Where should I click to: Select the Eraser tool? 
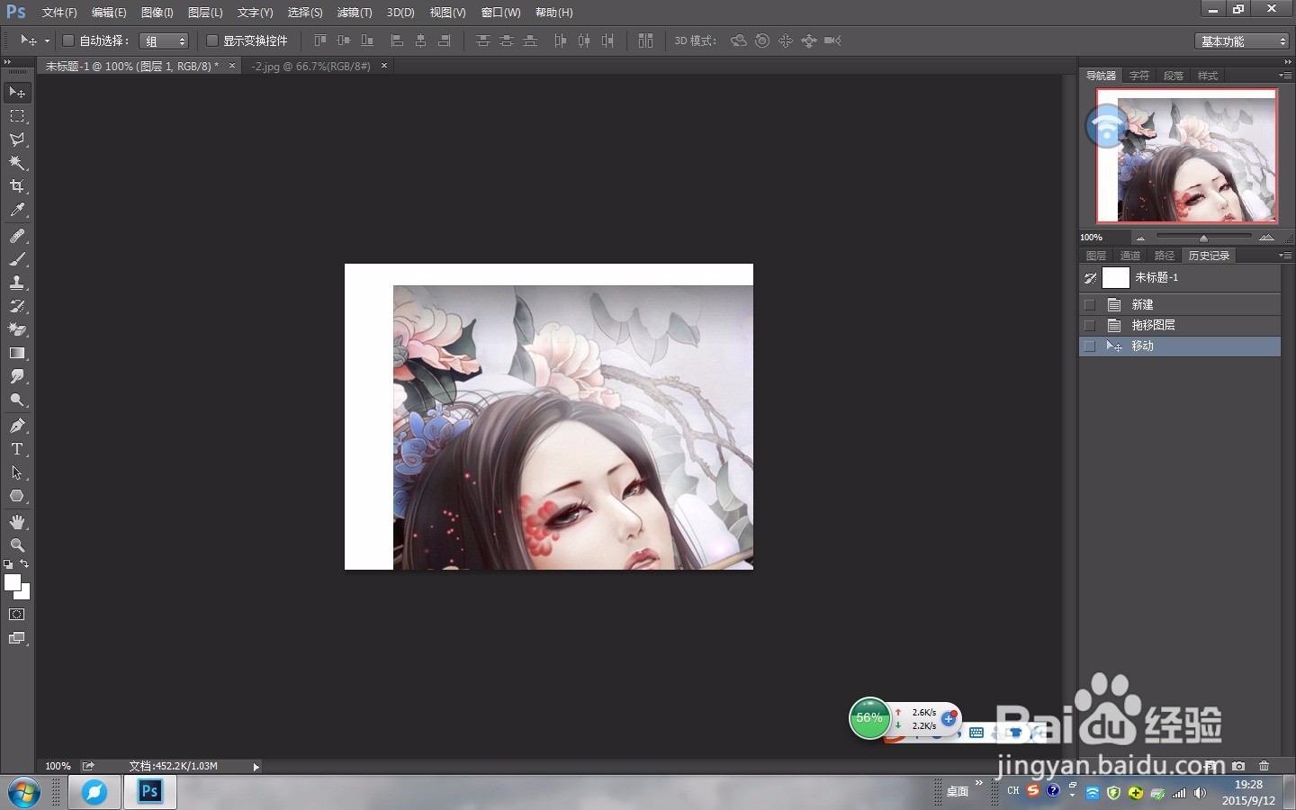click(x=17, y=329)
